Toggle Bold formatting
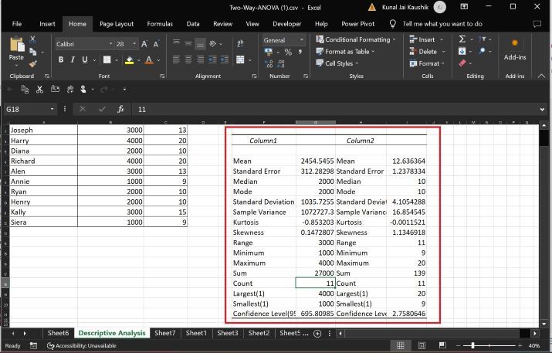552x353 pixels. pyautogui.click(x=63, y=60)
